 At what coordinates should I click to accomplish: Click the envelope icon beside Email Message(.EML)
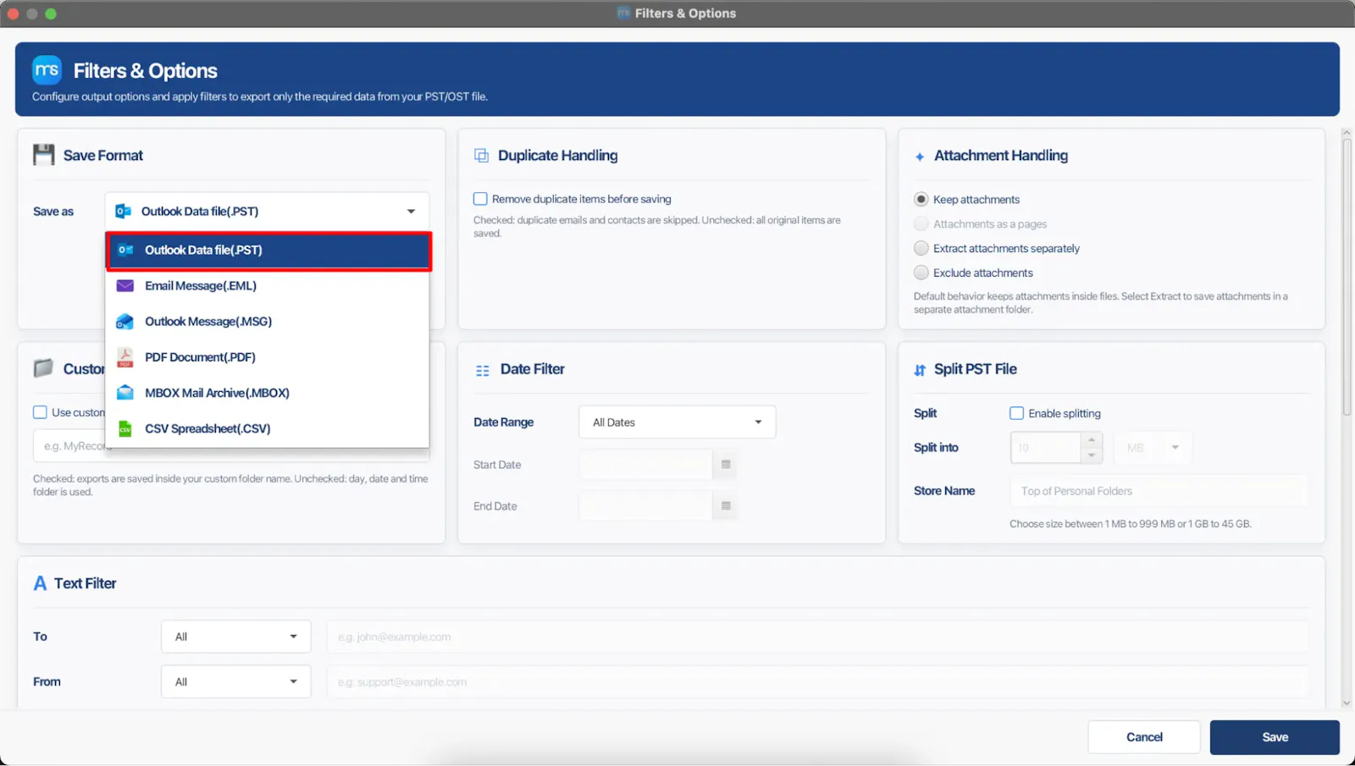125,286
